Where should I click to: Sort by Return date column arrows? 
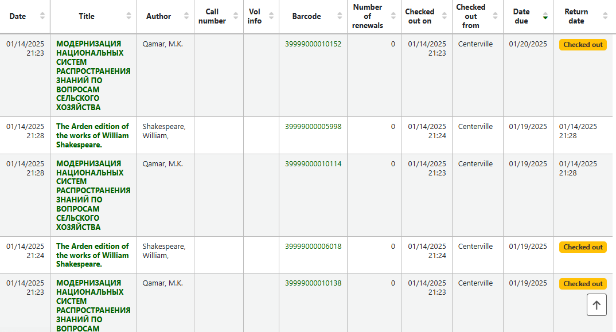pos(605,16)
